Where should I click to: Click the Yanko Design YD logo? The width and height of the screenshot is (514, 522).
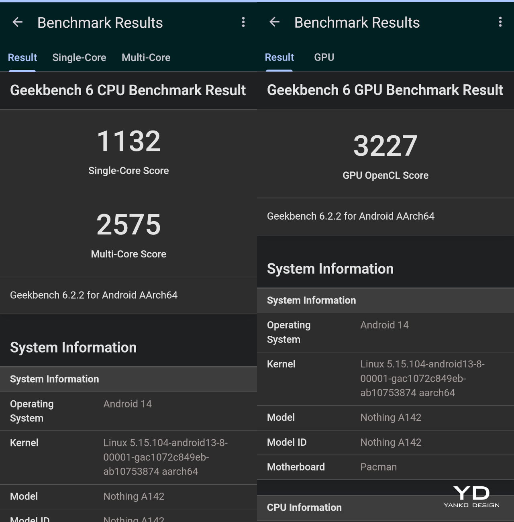point(471,497)
